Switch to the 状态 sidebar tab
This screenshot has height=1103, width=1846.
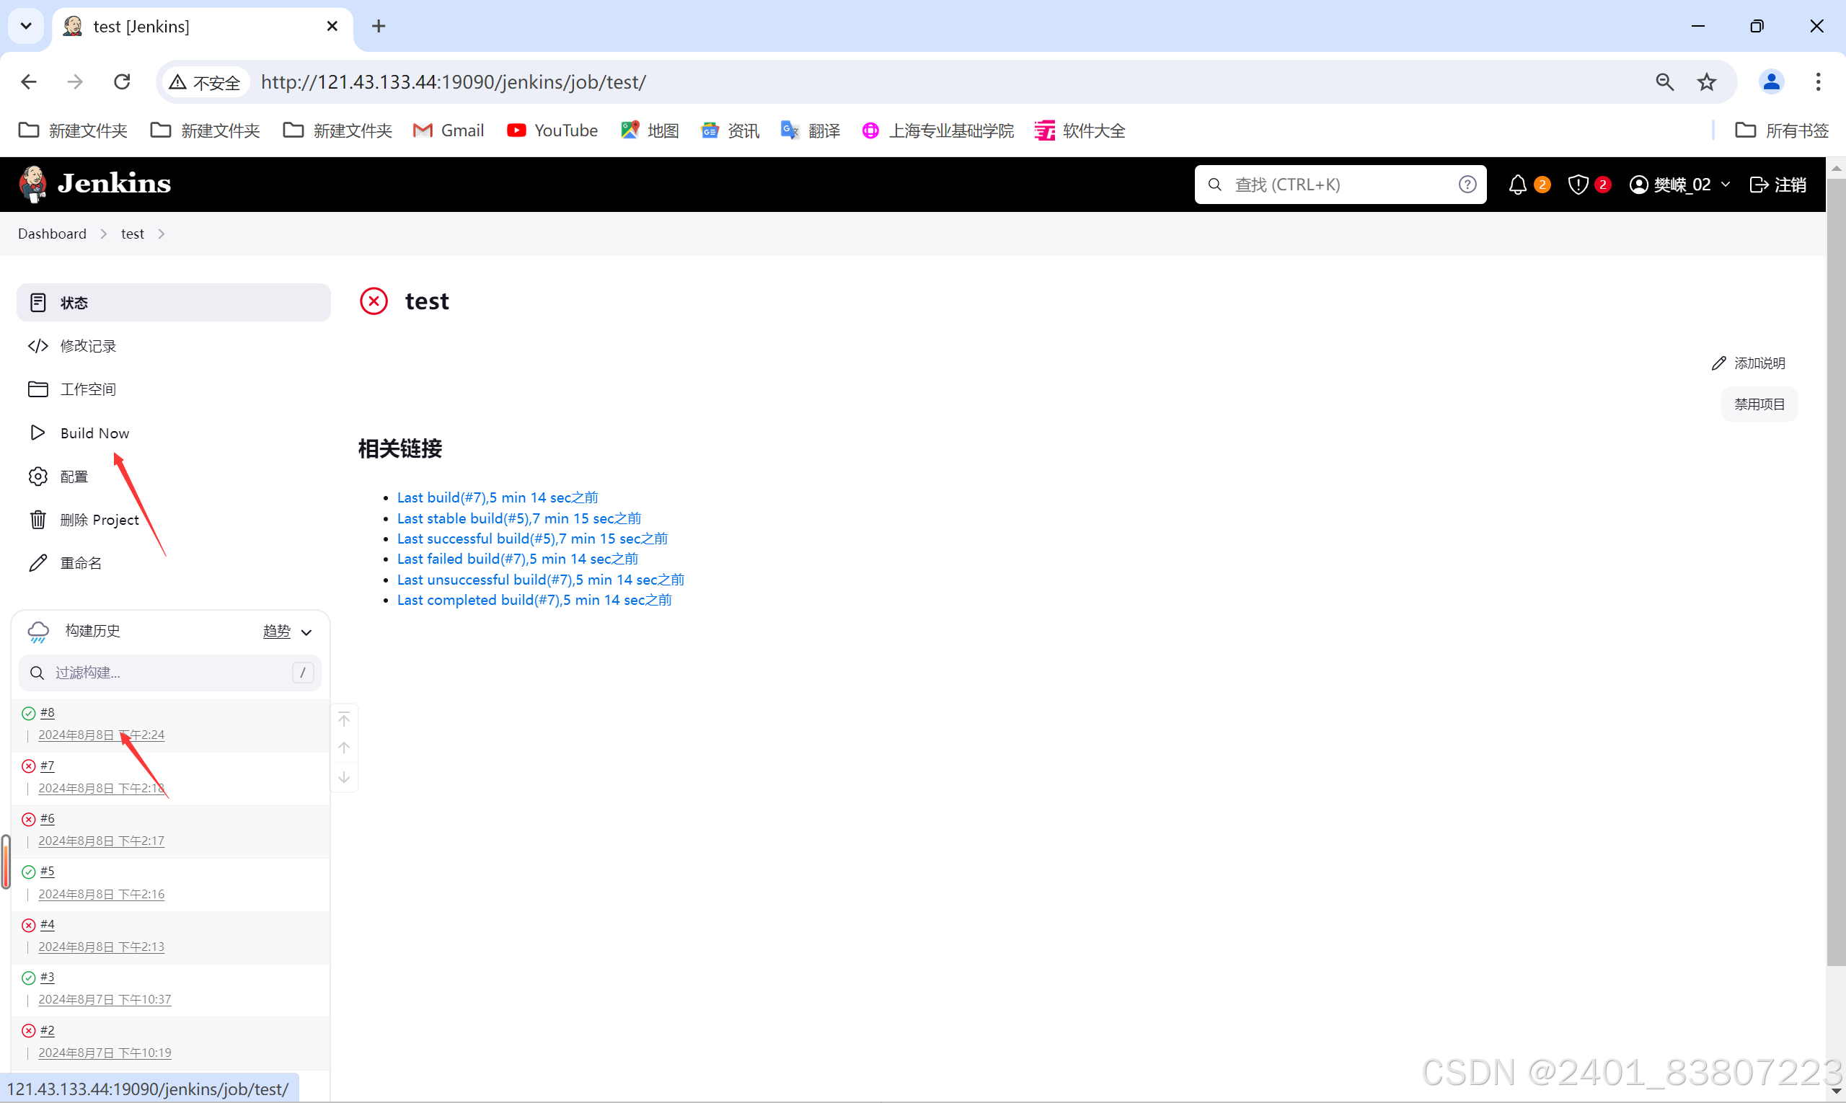click(74, 303)
